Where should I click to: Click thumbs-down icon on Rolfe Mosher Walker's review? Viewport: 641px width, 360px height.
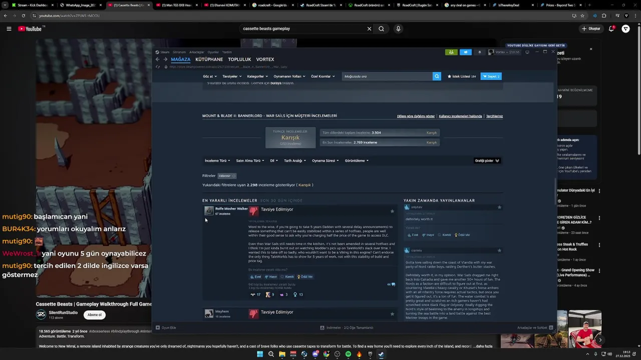254,211
